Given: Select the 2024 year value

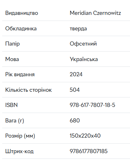Looking at the screenshot, I should [x=76, y=74].
